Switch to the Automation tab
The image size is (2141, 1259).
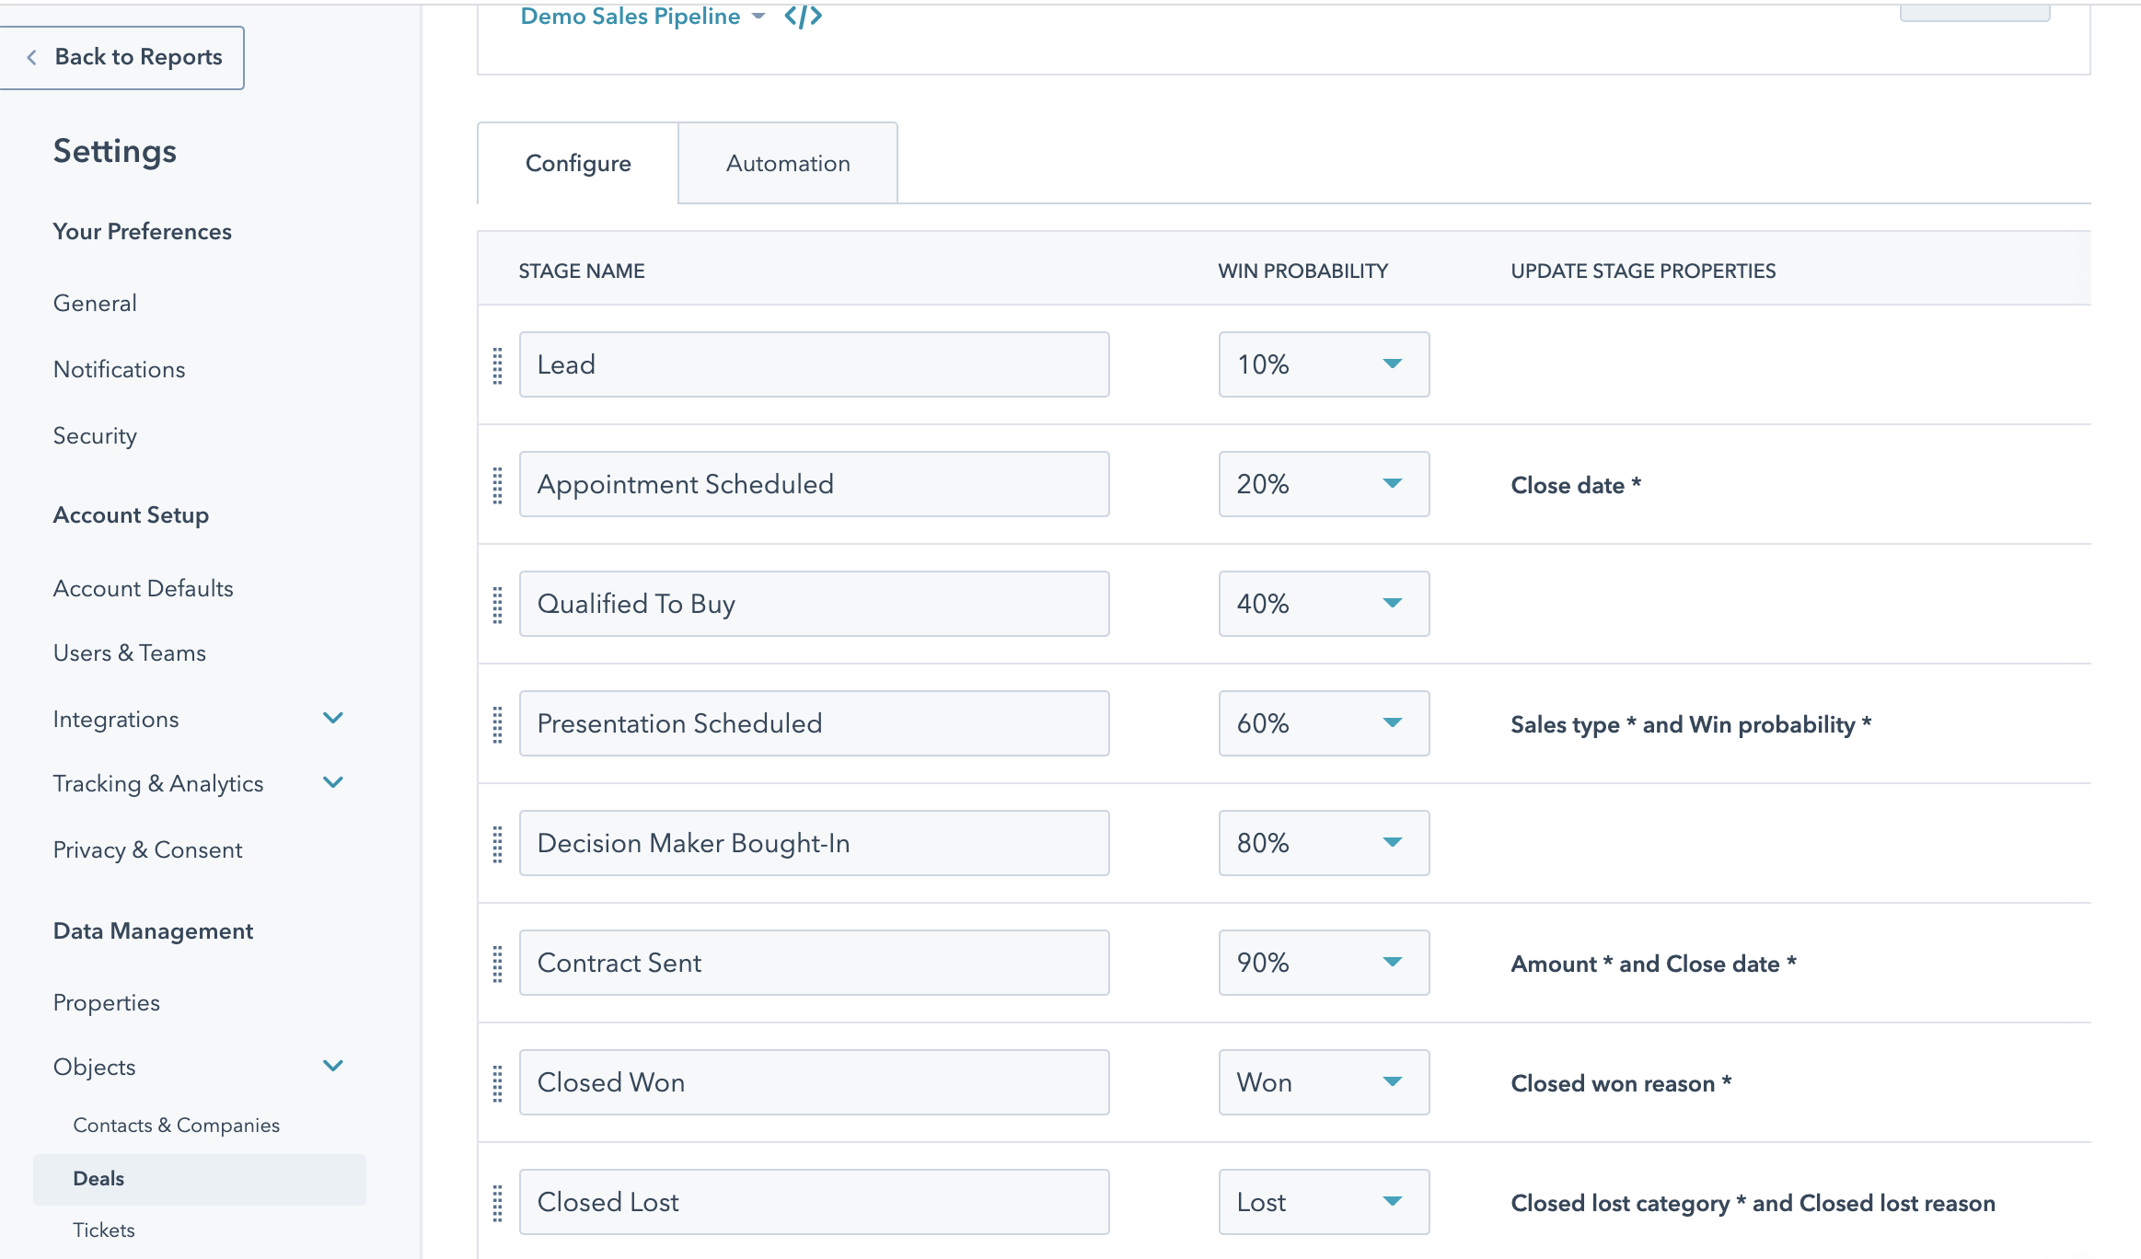tap(788, 163)
